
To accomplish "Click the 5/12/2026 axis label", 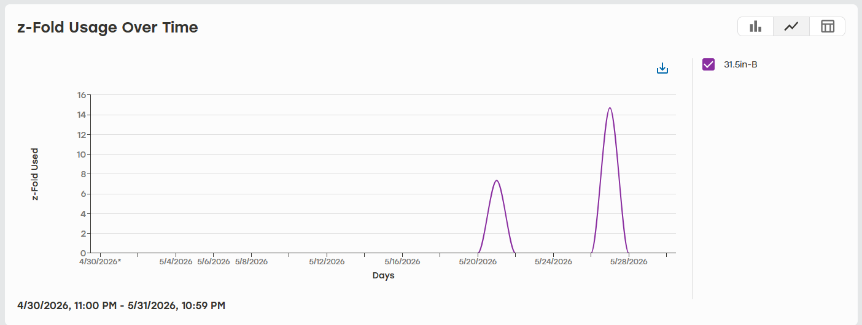I will click(x=327, y=262).
